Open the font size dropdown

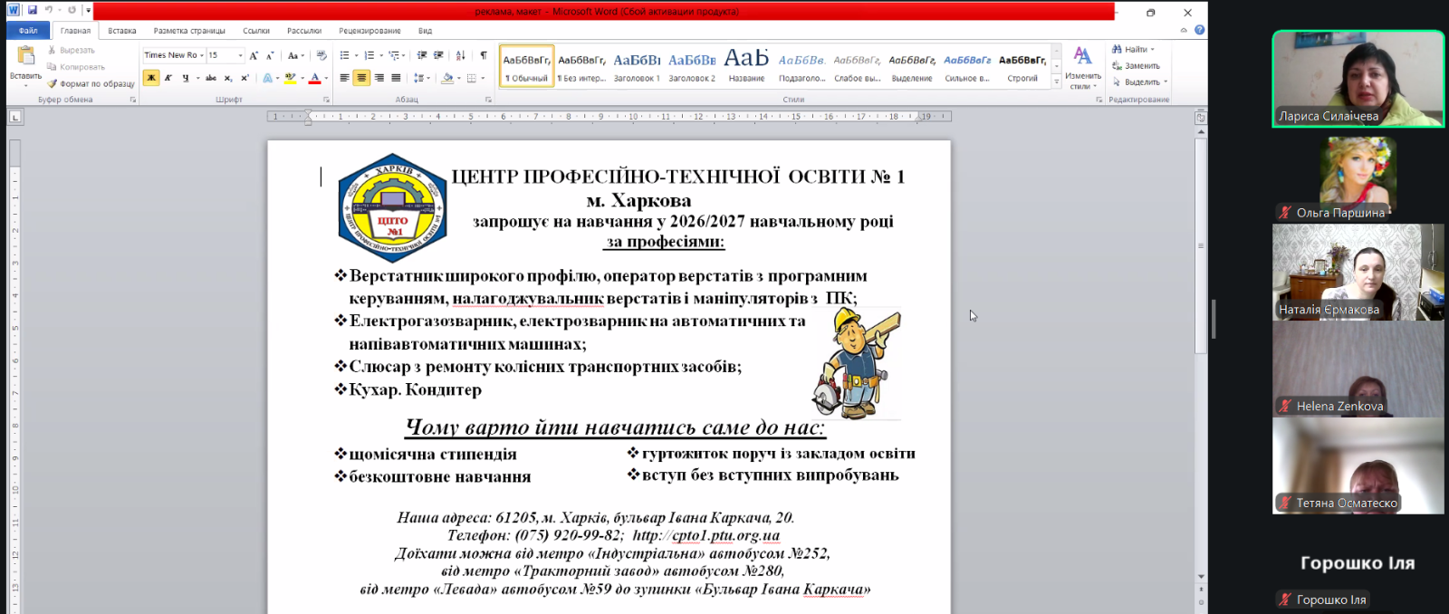click(240, 55)
